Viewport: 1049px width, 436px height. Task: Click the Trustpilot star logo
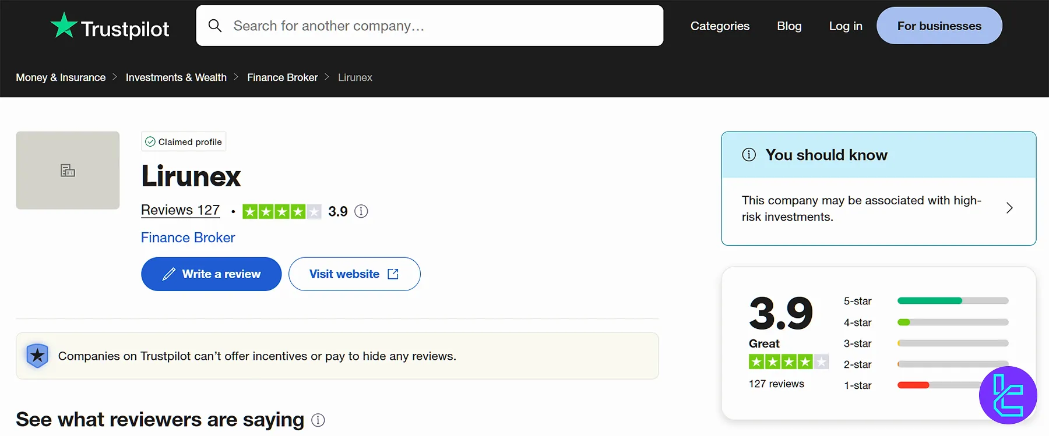pos(64,26)
